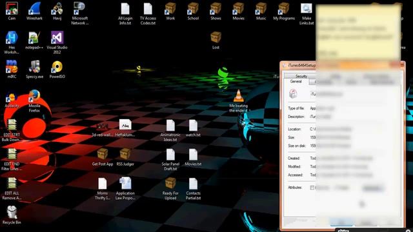Click the yellow sticky note

click(x=358, y=32)
